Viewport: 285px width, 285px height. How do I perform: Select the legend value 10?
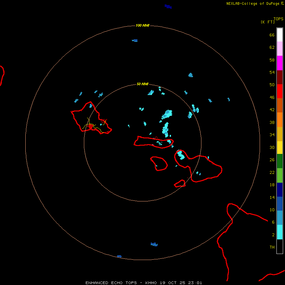[272, 210]
